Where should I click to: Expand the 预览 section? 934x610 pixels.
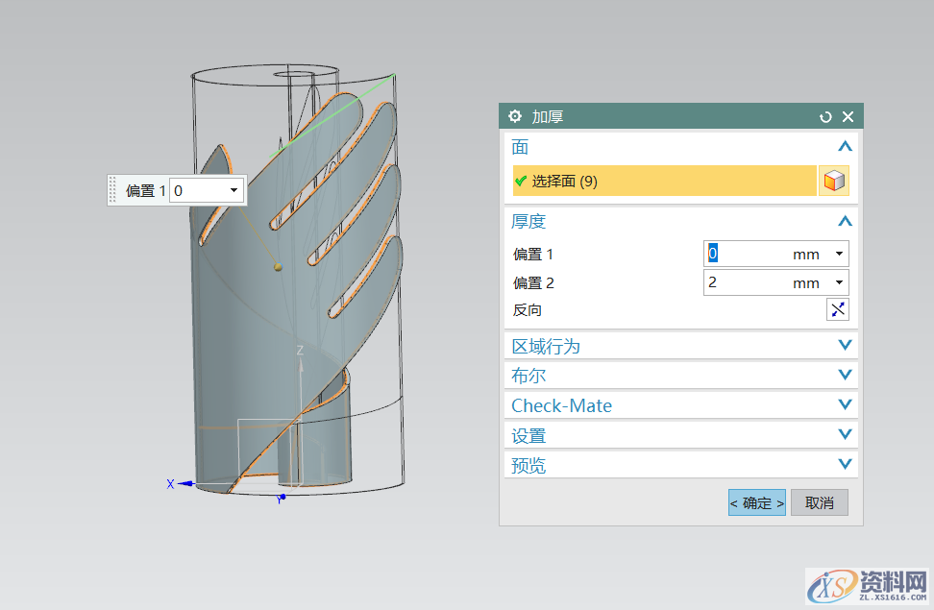[845, 465]
